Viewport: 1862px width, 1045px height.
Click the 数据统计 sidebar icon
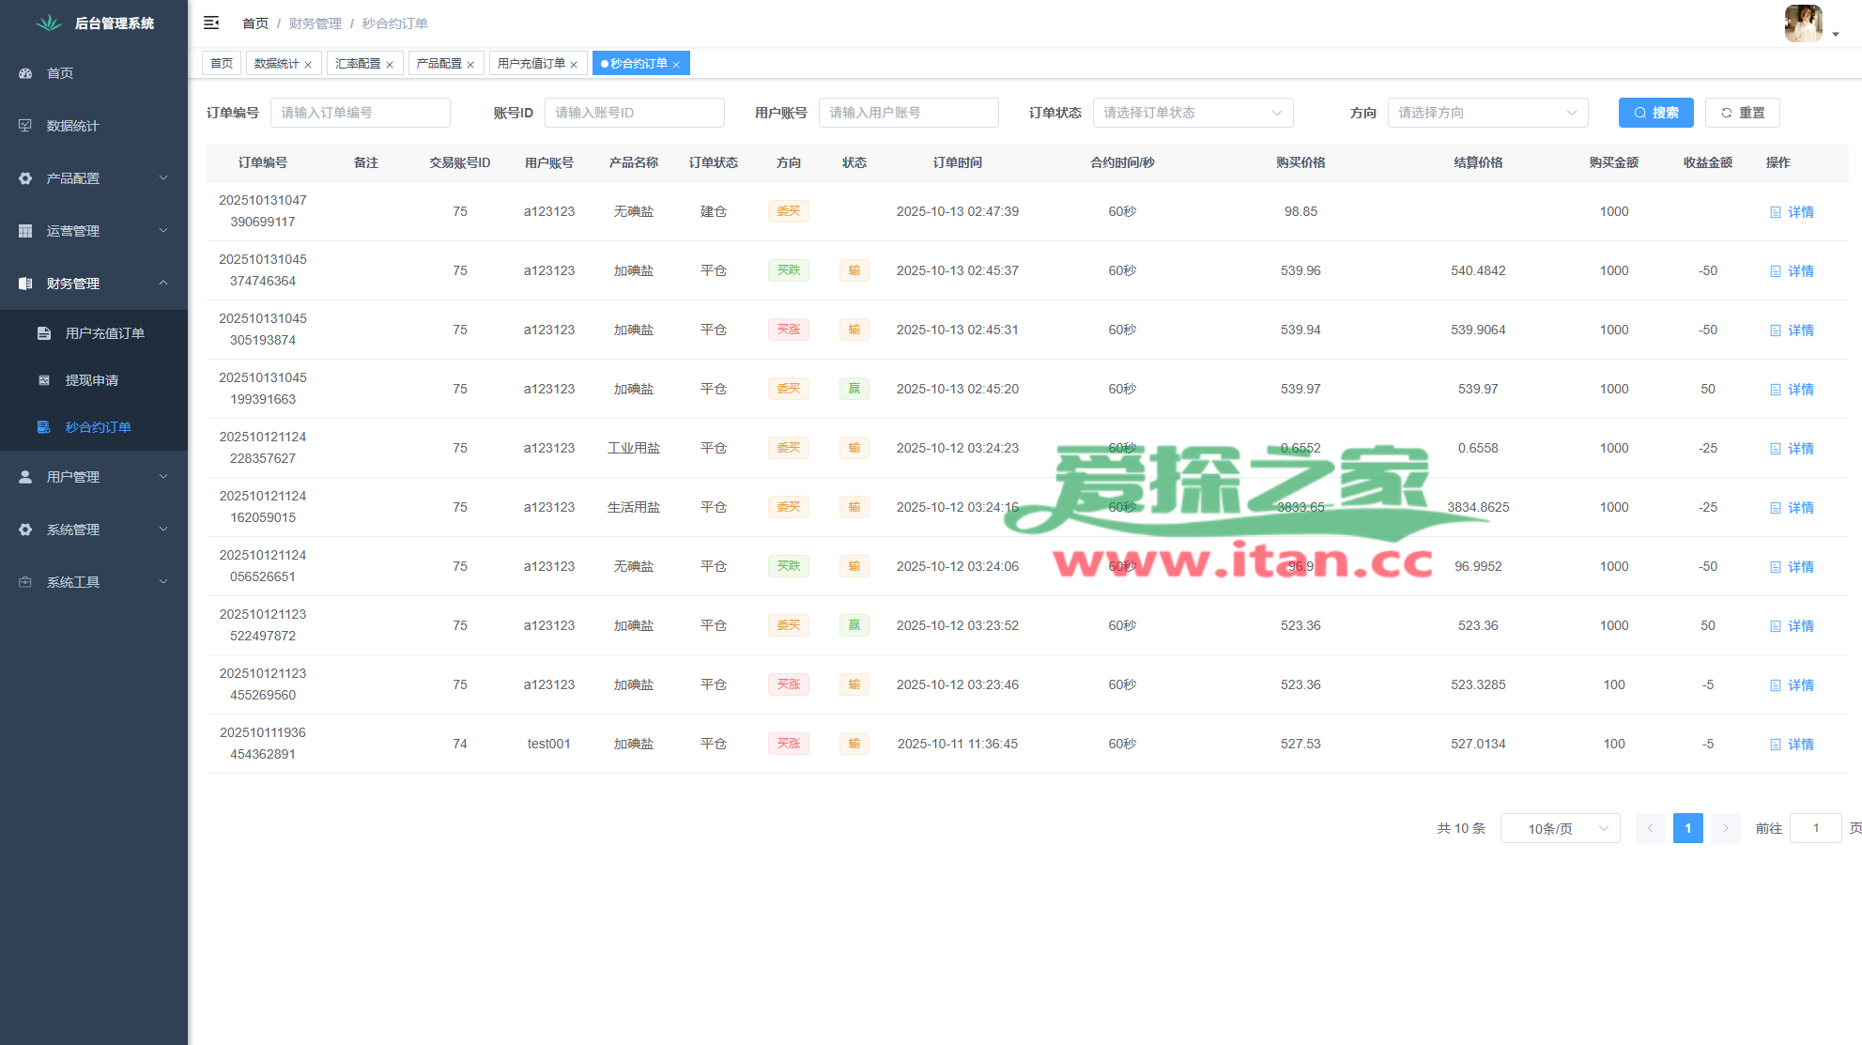[25, 126]
